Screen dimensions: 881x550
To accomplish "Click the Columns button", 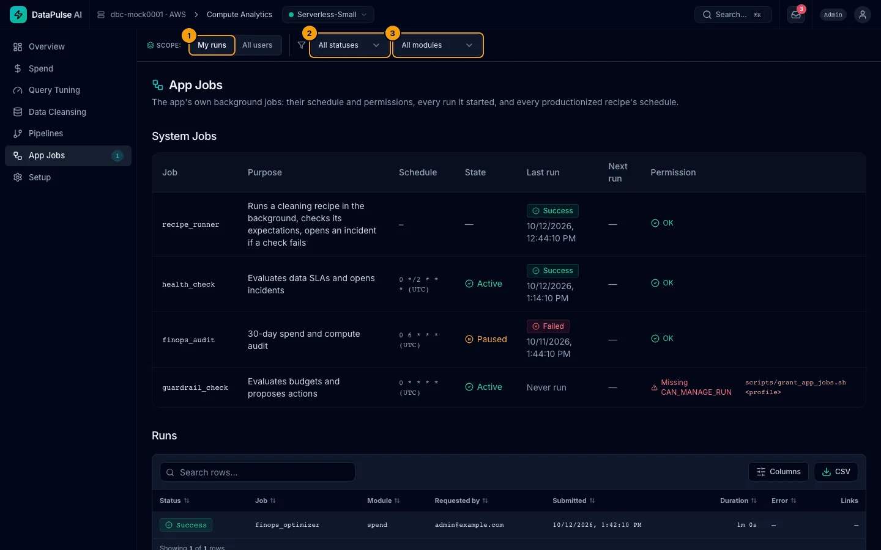I will pos(778,472).
